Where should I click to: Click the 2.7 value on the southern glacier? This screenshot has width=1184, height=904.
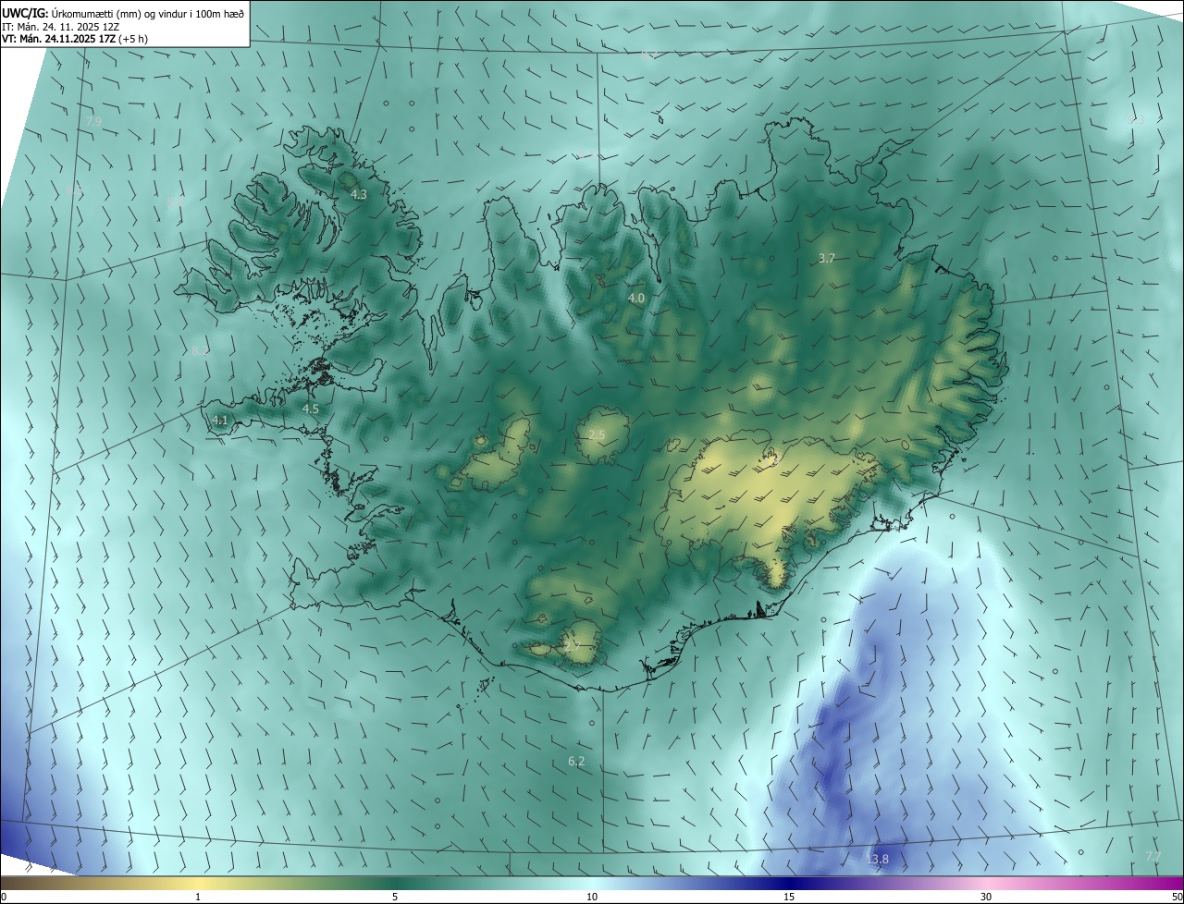pyautogui.click(x=572, y=647)
